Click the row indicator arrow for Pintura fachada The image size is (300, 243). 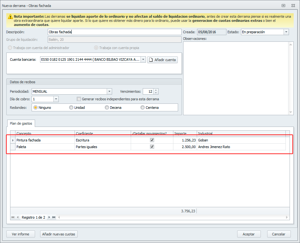(13, 140)
